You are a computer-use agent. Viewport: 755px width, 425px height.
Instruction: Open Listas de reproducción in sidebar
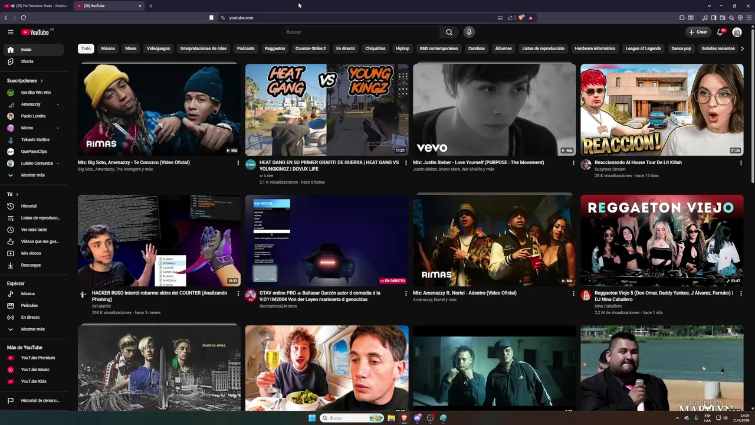coord(34,218)
